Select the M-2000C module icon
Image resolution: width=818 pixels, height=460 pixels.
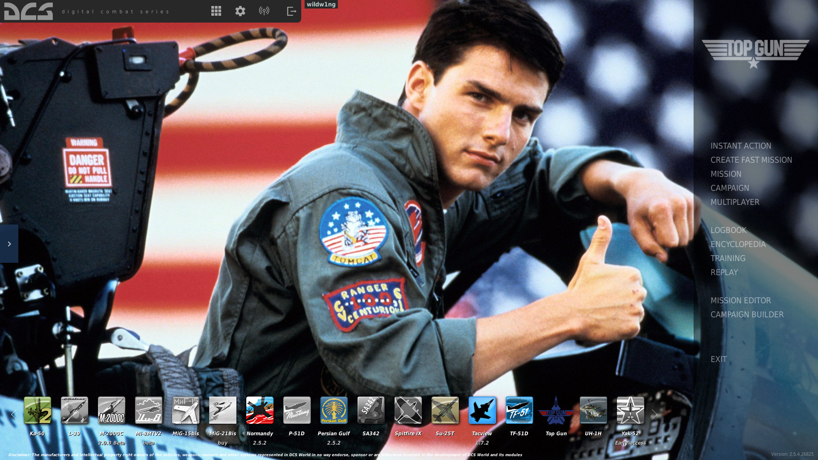click(x=112, y=410)
